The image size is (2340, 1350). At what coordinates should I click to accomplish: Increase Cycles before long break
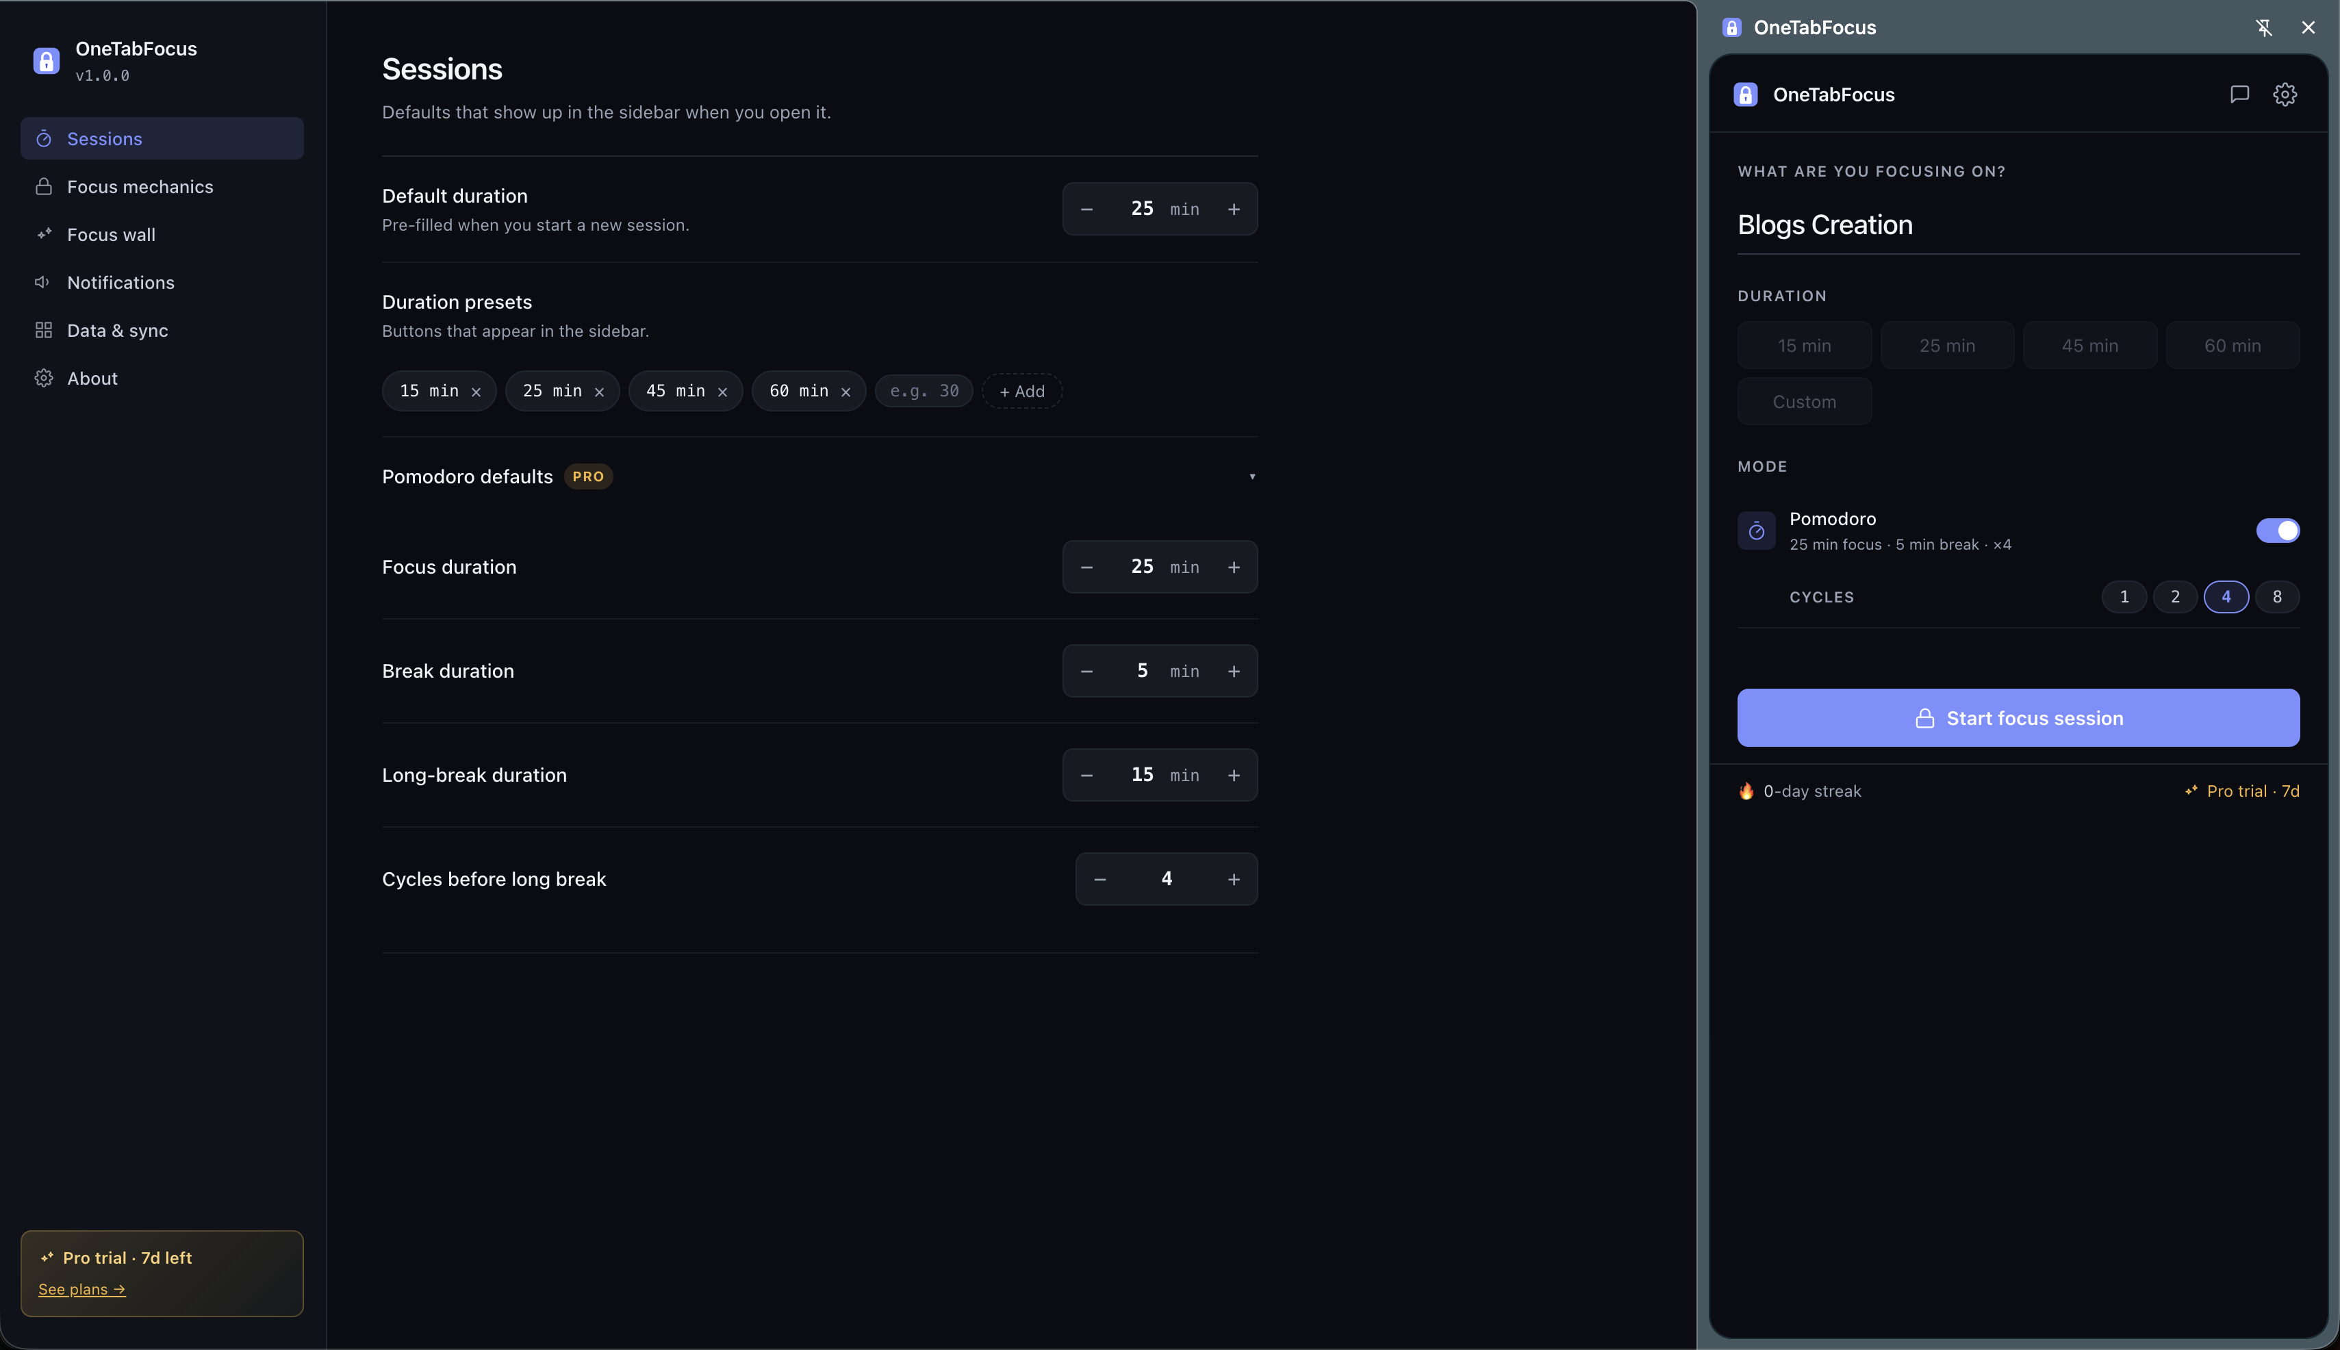click(1234, 879)
